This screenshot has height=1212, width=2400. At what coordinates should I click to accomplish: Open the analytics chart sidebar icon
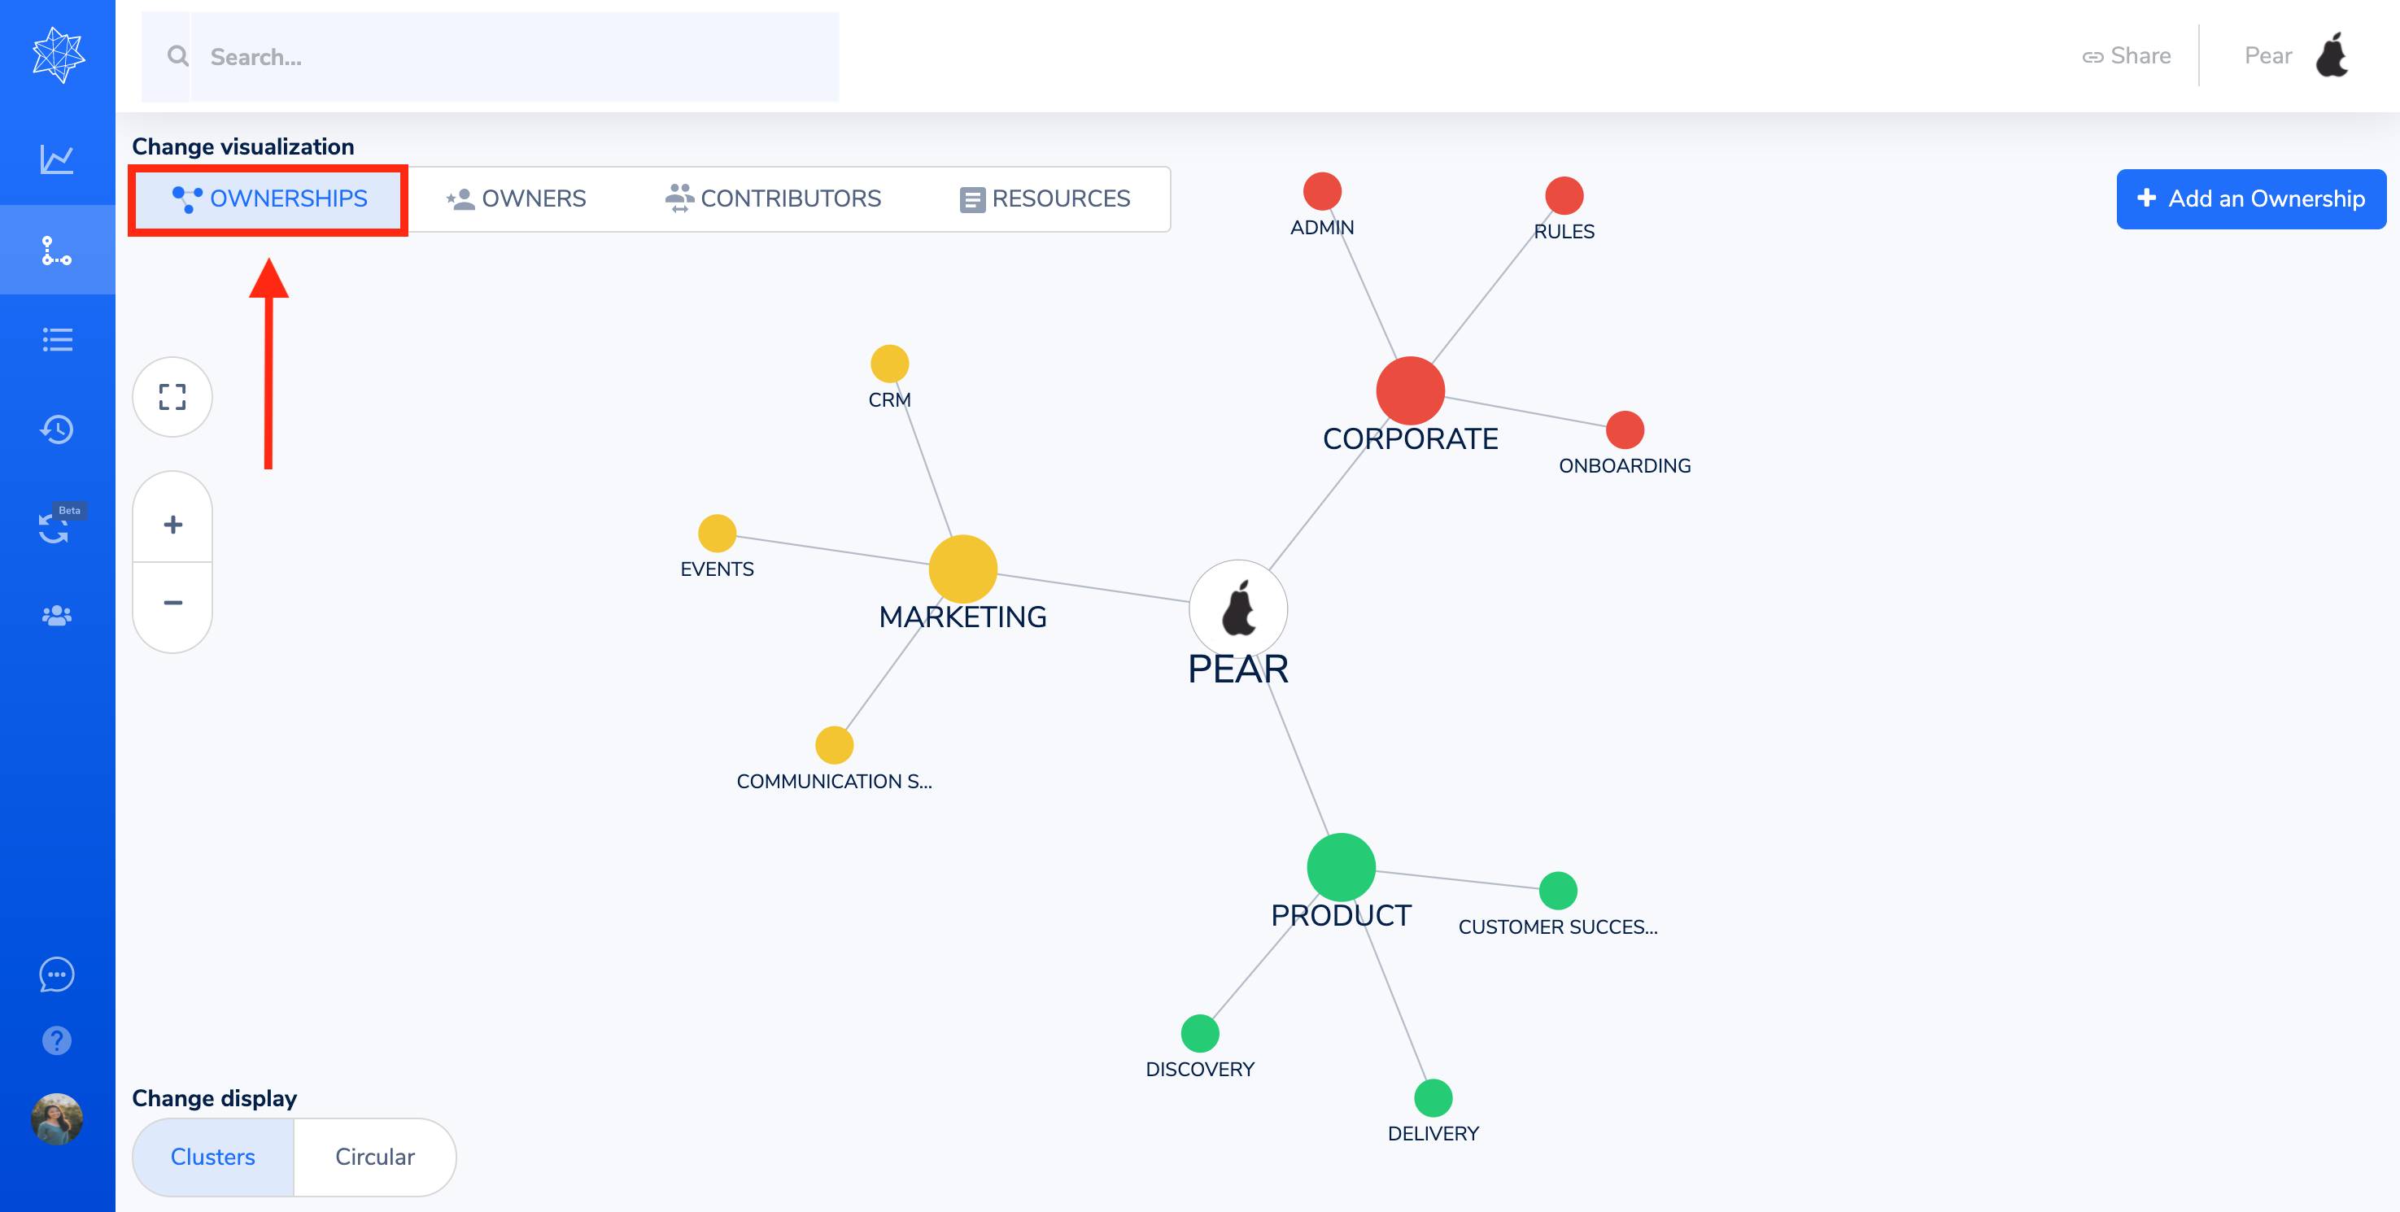(x=57, y=159)
